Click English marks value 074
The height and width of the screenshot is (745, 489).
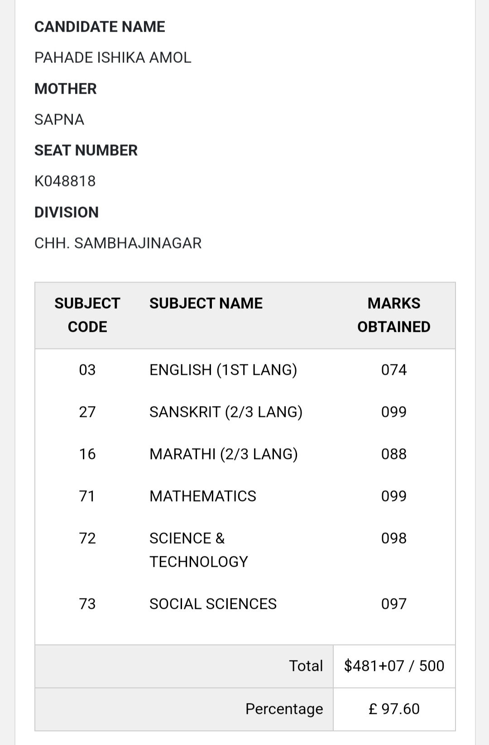394,370
